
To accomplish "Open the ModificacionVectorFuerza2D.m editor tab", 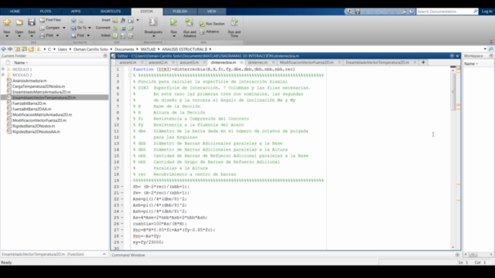I will pyautogui.click(x=306, y=63).
